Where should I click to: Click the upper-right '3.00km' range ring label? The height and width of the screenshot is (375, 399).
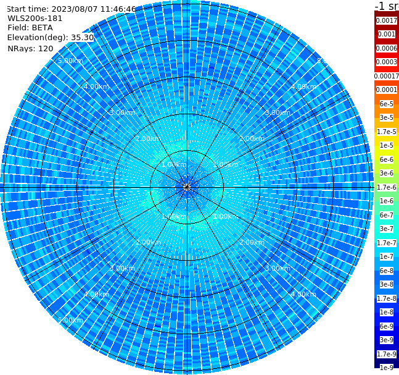coord(278,112)
